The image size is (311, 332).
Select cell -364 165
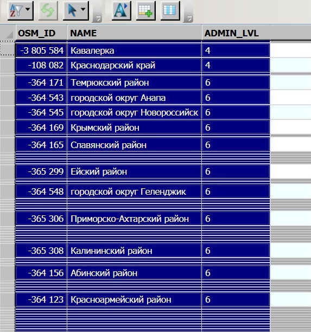[x=42, y=145]
